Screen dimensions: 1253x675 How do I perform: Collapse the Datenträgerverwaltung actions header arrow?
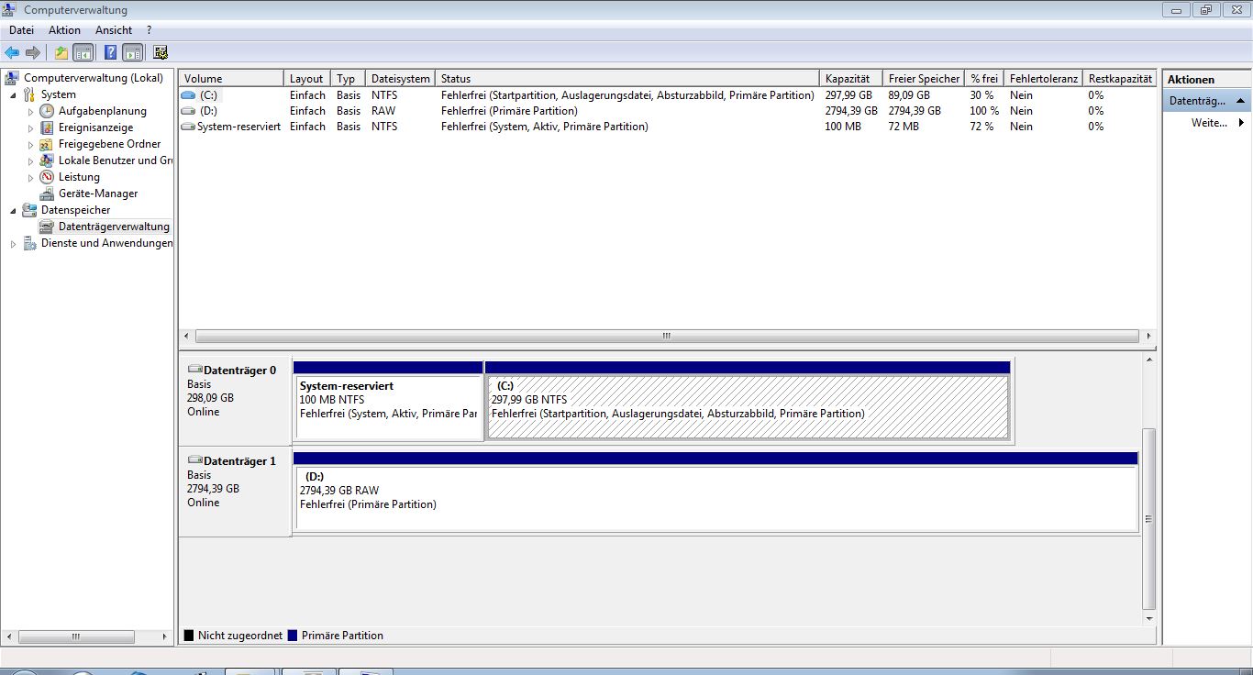click(x=1240, y=100)
